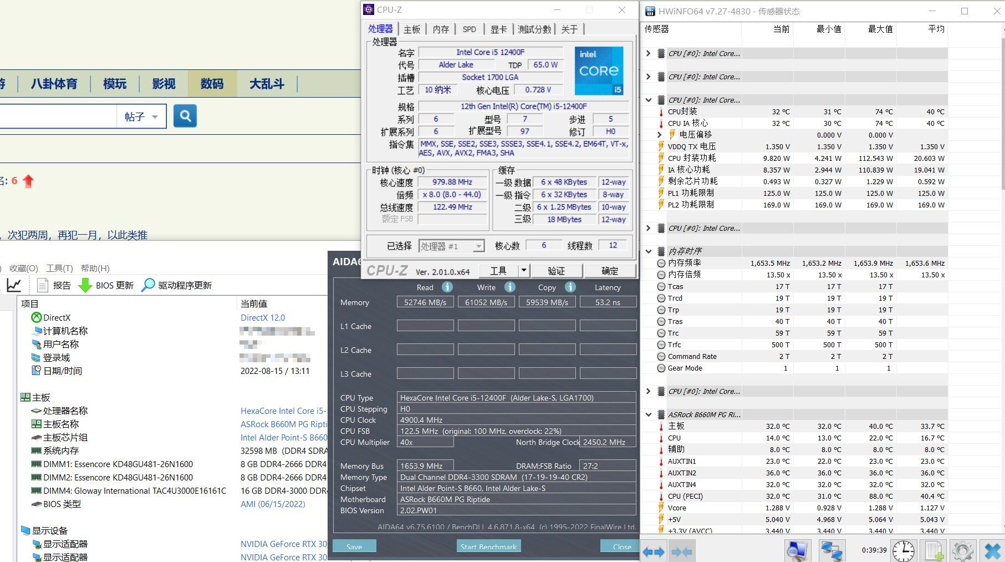Viewport: 1005px width, 562px height.
Task: Click HWiNFO networked computers icon
Action: [x=832, y=550]
